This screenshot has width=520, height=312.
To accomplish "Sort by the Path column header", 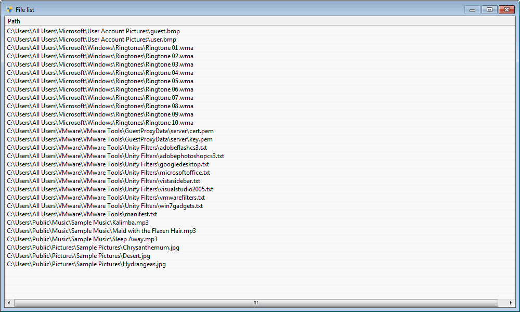I will point(260,21).
